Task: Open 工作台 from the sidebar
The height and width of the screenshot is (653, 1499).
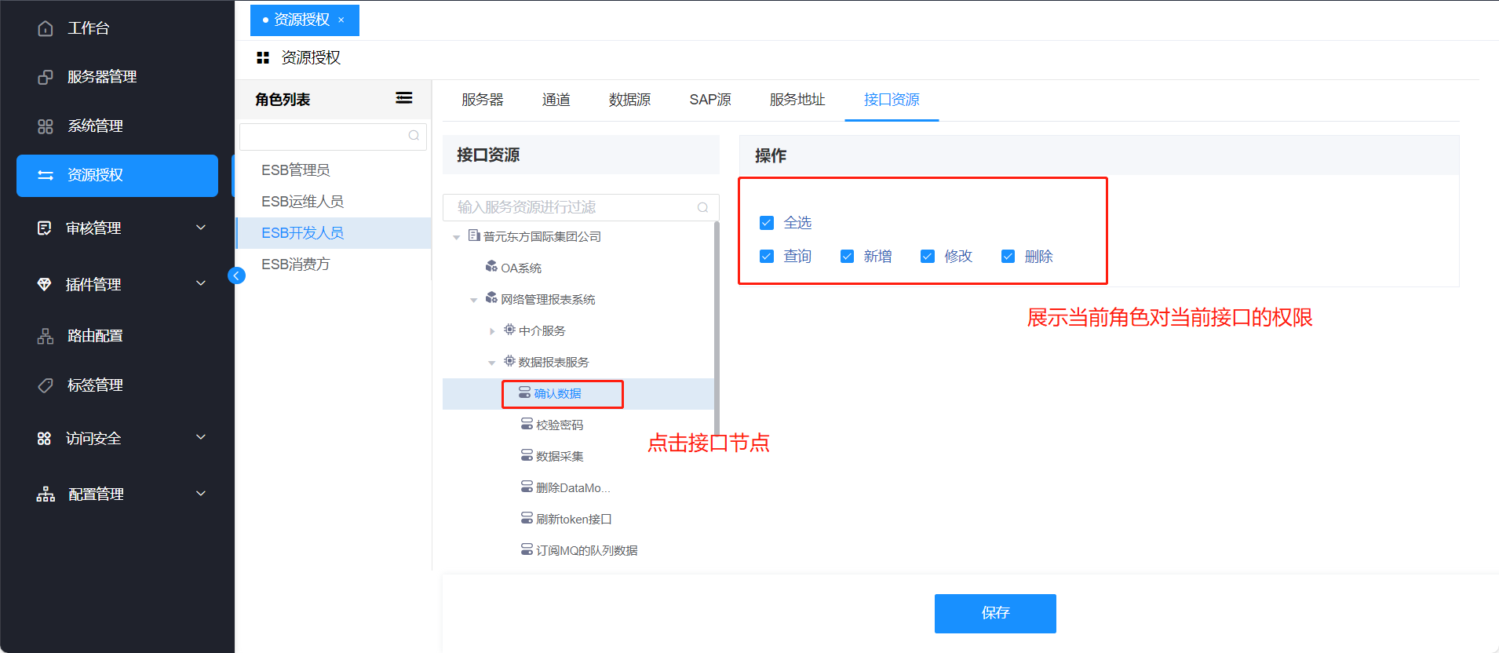Action: (x=88, y=28)
